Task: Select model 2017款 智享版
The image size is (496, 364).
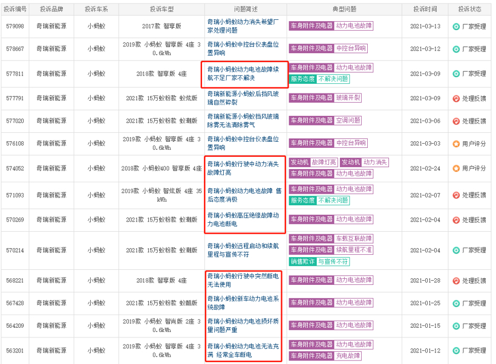Action: (162, 26)
